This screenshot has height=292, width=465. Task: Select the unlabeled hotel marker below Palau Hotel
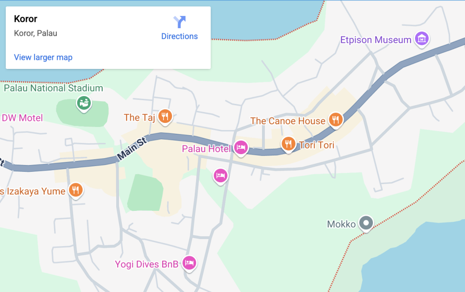click(220, 176)
